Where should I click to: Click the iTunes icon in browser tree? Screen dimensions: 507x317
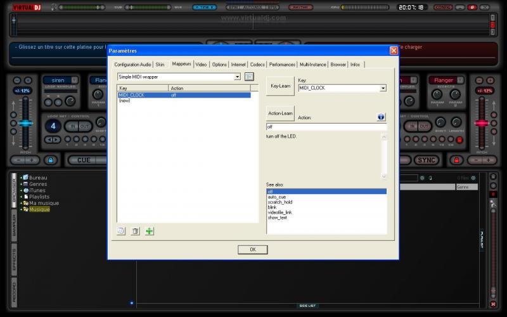point(26,190)
